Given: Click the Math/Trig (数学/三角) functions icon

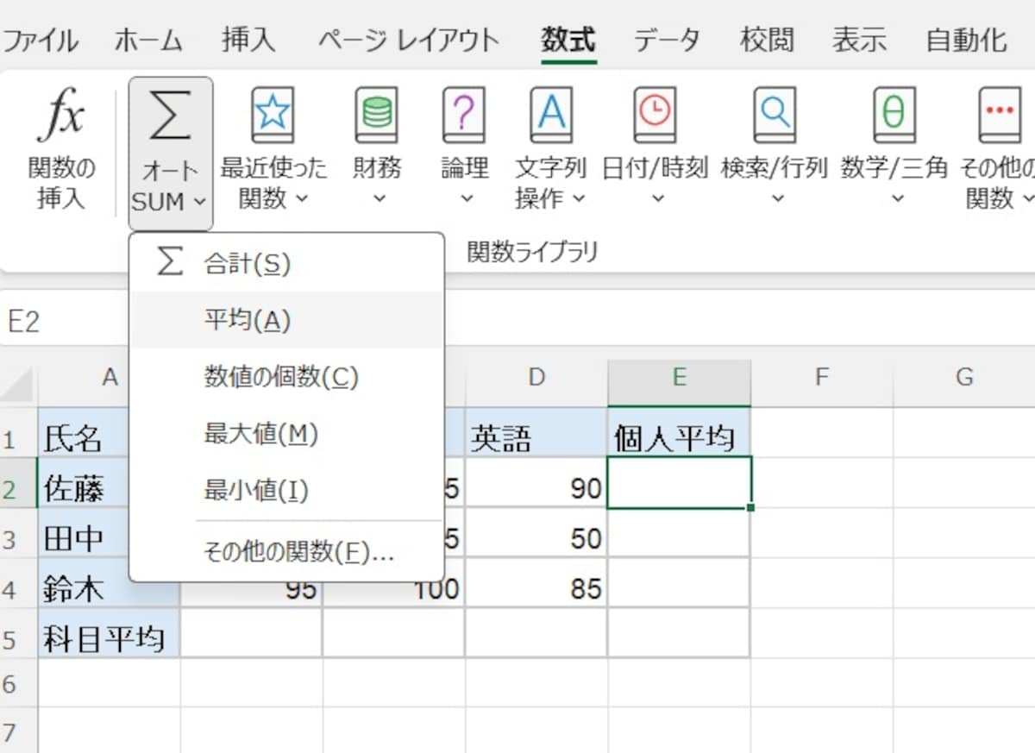Looking at the screenshot, I should tap(894, 112).
